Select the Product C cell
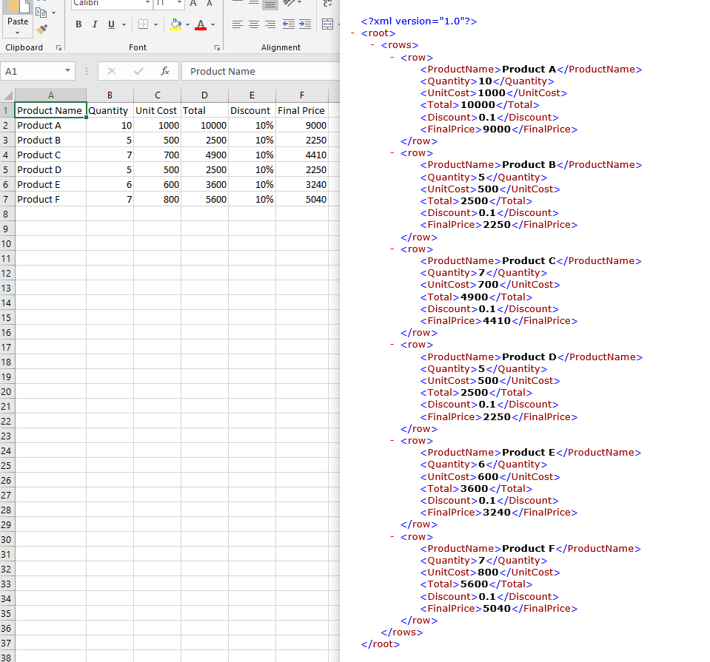Viewport: 710px width, 662px height. (x=50, y=155)
